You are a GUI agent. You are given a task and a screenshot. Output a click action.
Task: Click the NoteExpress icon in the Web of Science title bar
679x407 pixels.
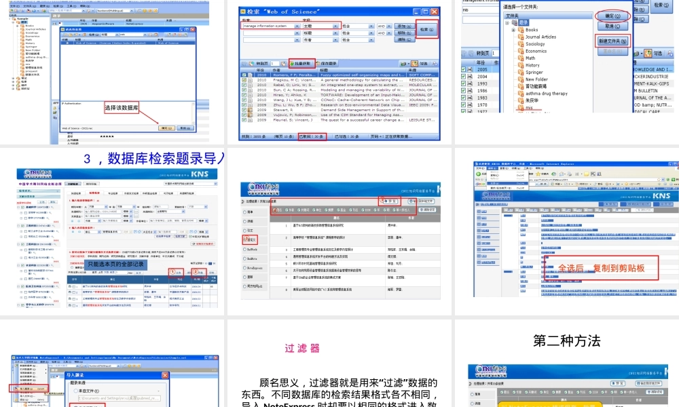(243, 12)
